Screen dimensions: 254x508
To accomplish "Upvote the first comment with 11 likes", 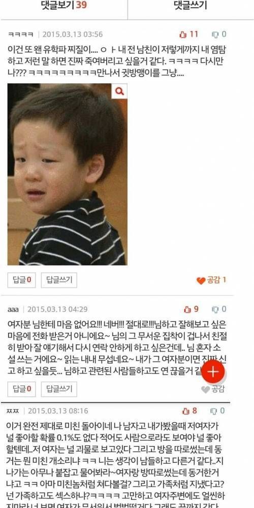I will 189,35.
